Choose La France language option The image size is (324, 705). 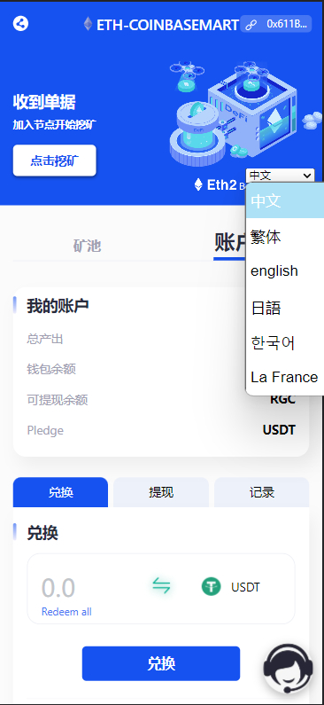(284, 377)
